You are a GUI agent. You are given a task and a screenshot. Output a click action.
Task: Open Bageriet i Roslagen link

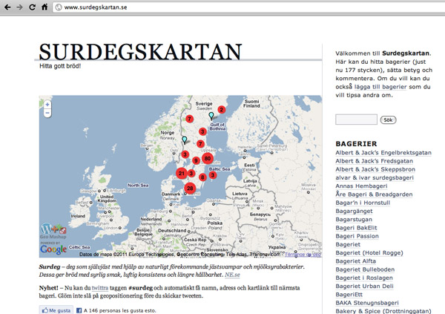364,278
